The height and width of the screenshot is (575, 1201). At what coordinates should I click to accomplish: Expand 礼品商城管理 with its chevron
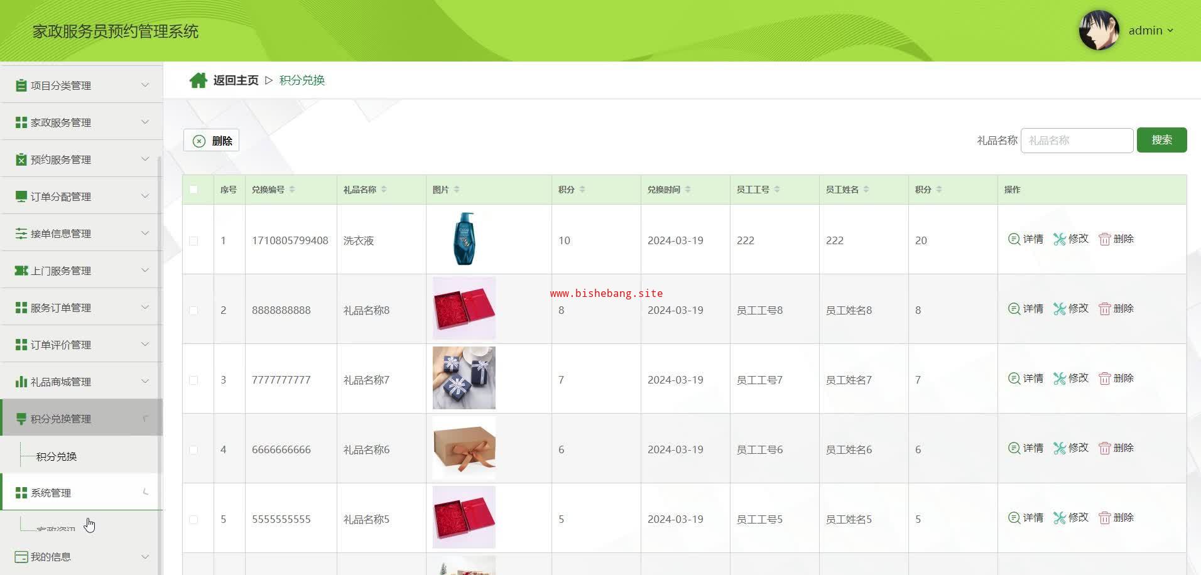pos(145,381)
